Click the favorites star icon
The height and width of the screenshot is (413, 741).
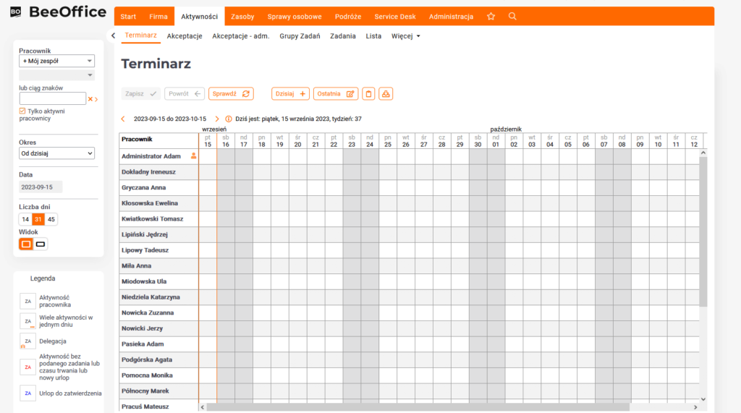pos(491,17)
